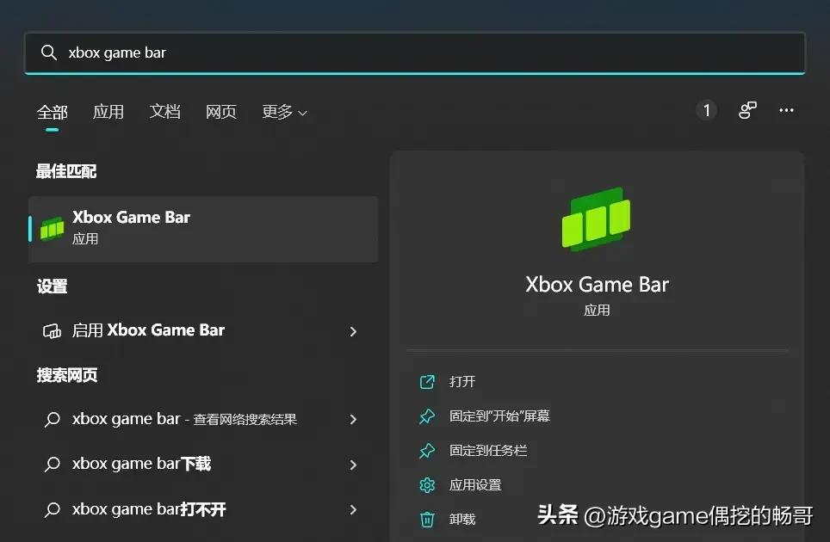Viewport: 830px width, 542px height.
Task: Click Xbox Game Bar title in details pane
Action: (597, 285)
